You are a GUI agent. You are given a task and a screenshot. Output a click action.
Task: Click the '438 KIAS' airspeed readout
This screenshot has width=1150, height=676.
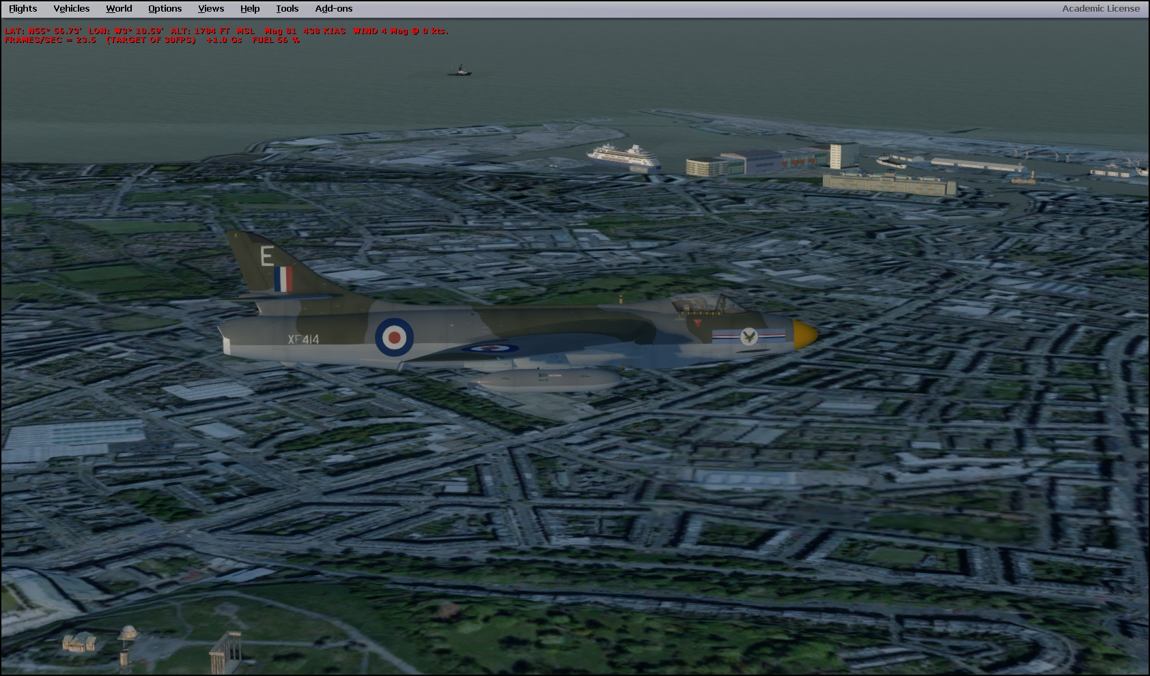pyautogui.click(x=324, y=31)
